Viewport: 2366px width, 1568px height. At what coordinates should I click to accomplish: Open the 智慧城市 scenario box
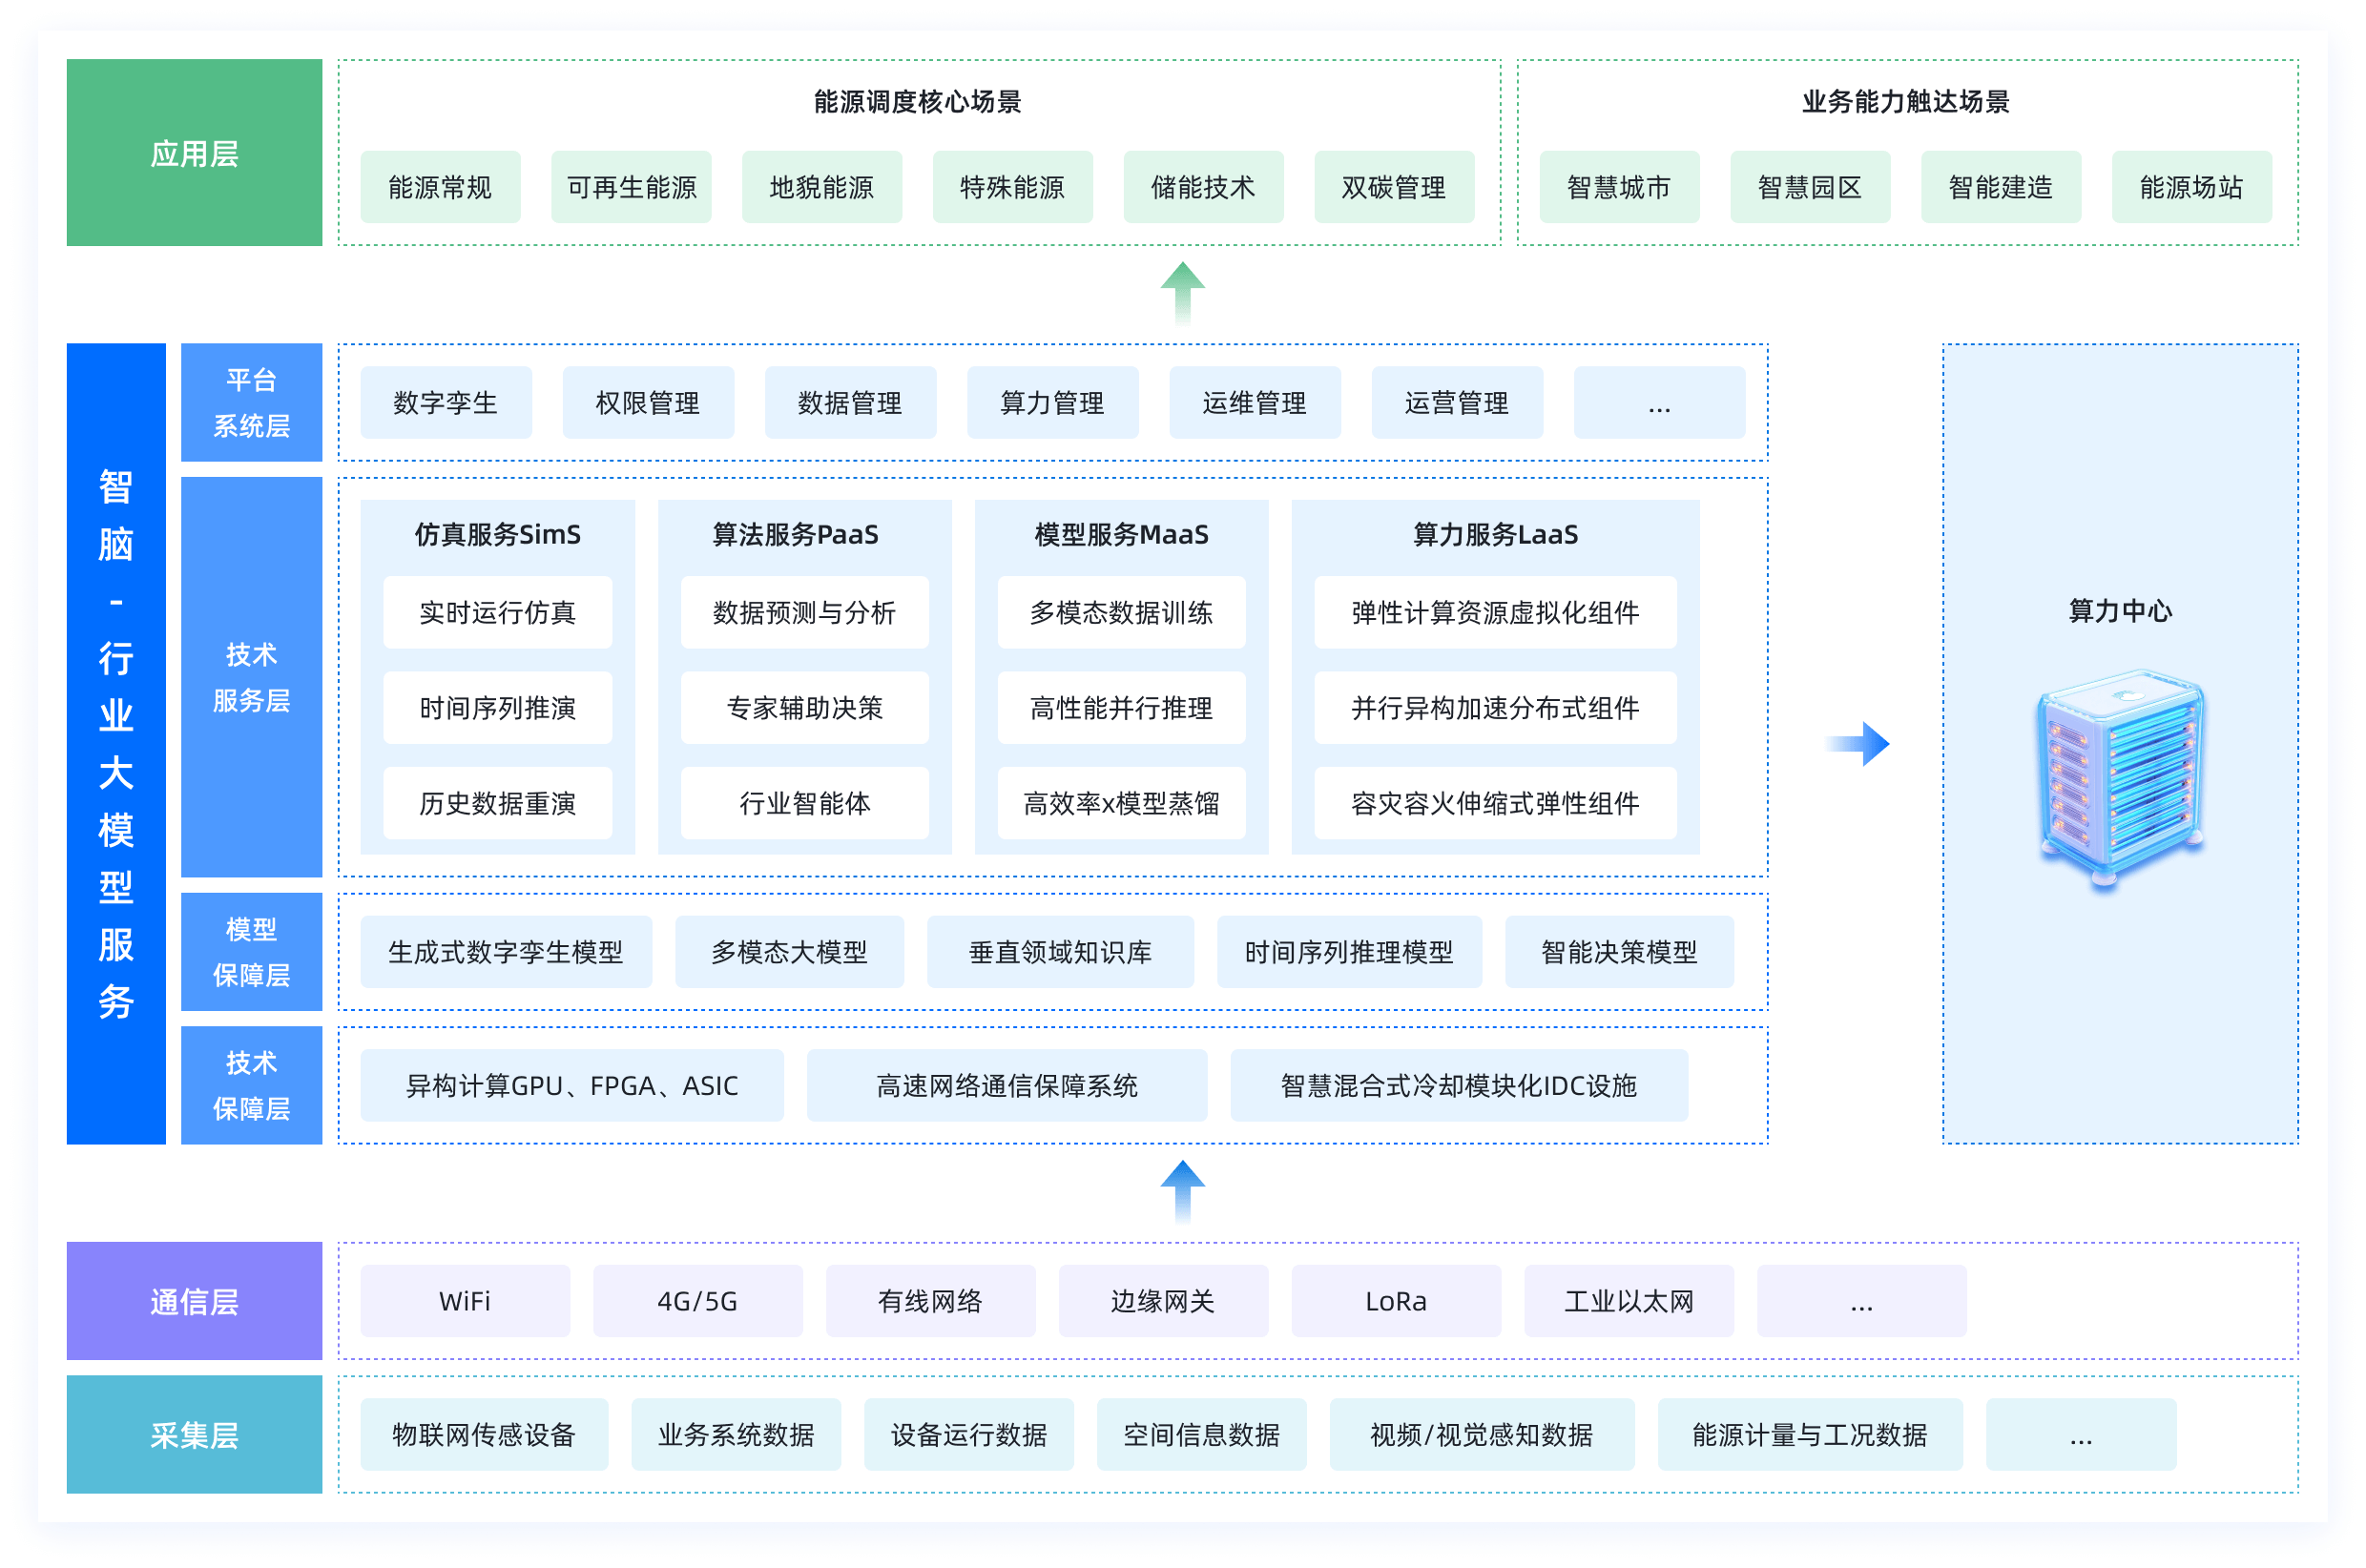pos(1620,187)
